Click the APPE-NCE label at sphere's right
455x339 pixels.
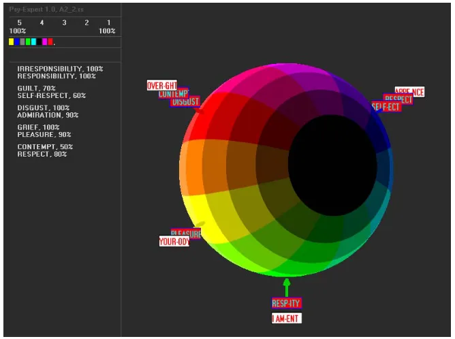pyautogui.click(x=409, y=92)
